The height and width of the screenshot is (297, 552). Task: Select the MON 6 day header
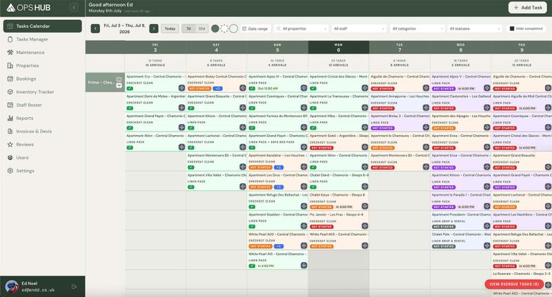[x=339, y=48]
